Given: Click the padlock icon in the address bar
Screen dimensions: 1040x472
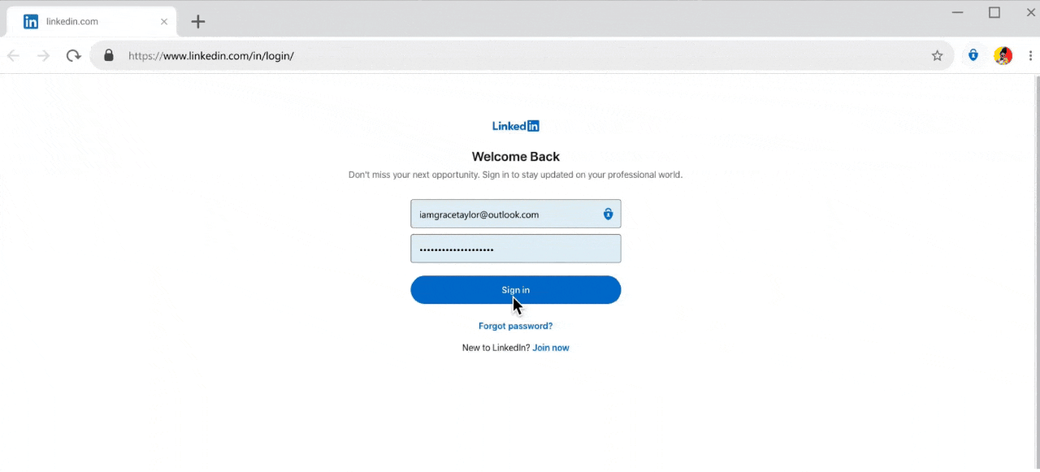Looking at the screenshot, I should click(x=108, y=55).
